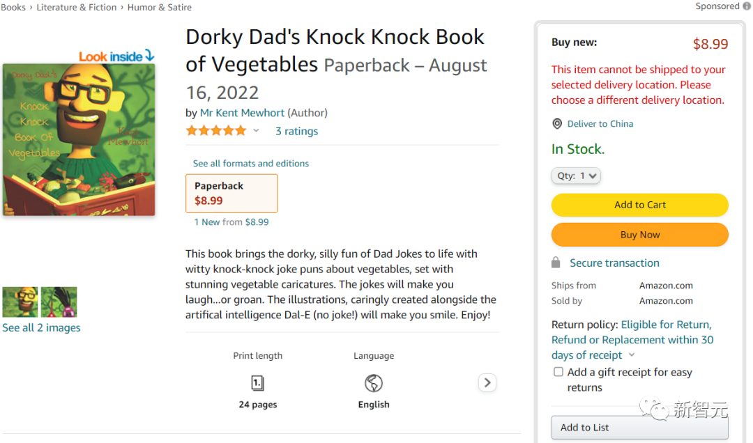The image size is (753, 443).
Task: Select the Paperback $8.99 format
Action: pos(231,193)
